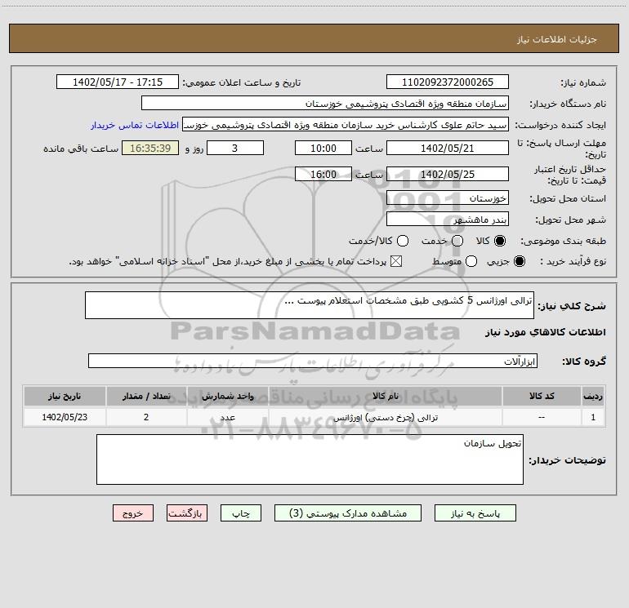Click the response deadline date 1402/05/21
629x608 pixels.
(448, 148)
